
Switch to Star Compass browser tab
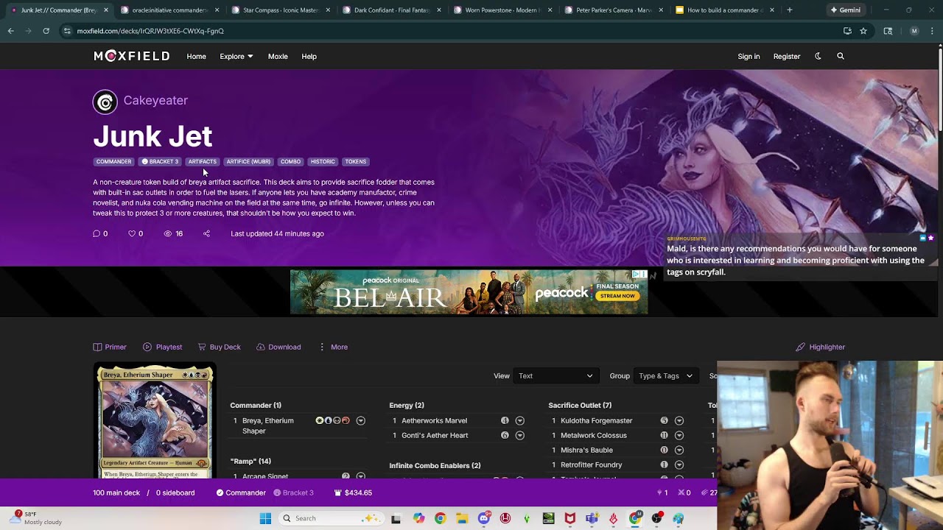280,10
